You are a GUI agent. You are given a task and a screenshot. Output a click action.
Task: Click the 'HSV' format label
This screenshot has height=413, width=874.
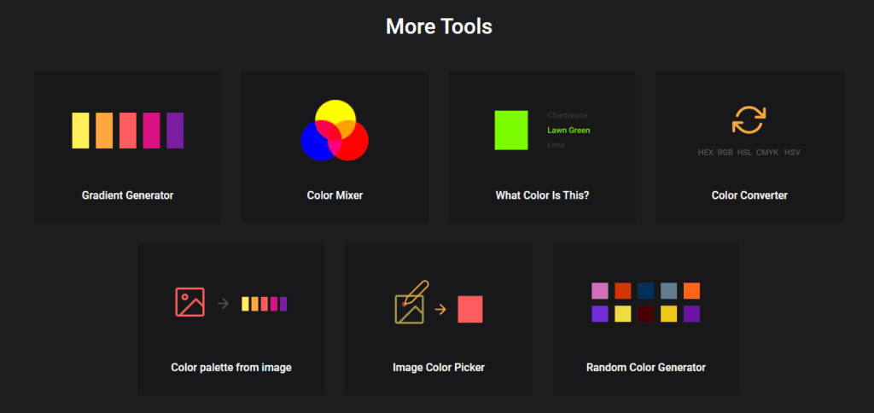tap(792, 152)
